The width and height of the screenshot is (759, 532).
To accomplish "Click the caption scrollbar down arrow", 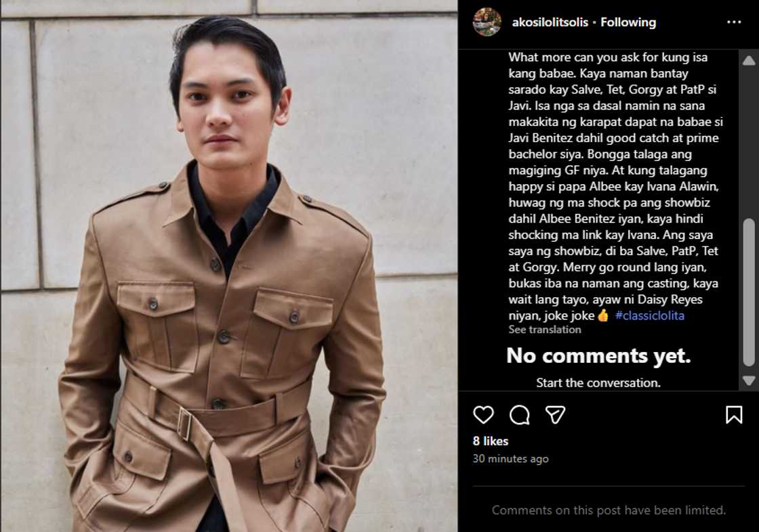I will pos(749,380).
